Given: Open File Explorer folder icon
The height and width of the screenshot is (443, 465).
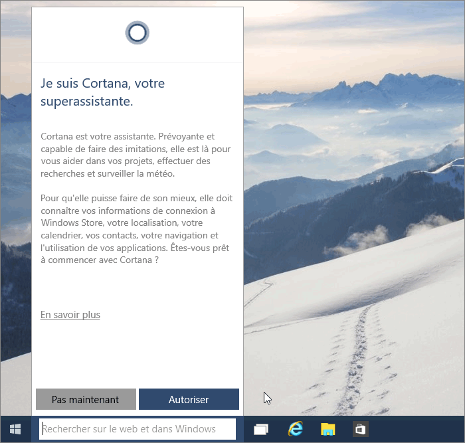Looking at the screenshot, I should [327, 429].
